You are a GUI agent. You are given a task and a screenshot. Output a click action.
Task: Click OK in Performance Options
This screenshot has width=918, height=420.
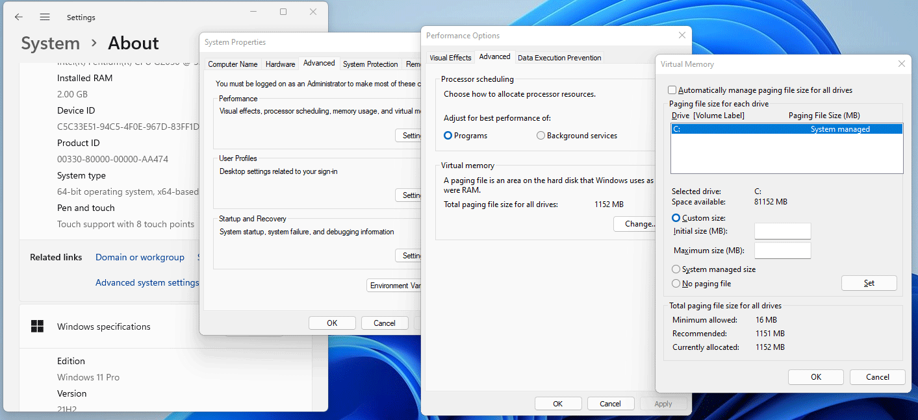(x=558, y=404)
